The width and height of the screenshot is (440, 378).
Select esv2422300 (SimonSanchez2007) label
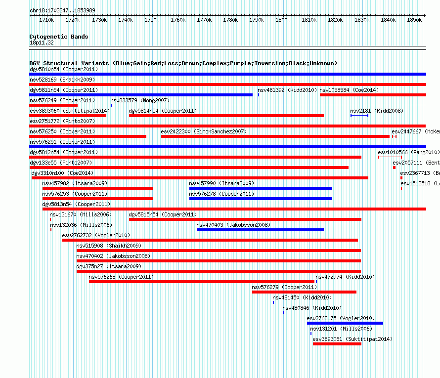pyautogui.click(x=204, y=131)
